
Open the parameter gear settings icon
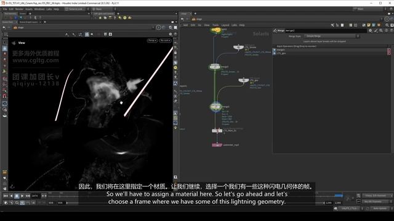tap(371, 31)
